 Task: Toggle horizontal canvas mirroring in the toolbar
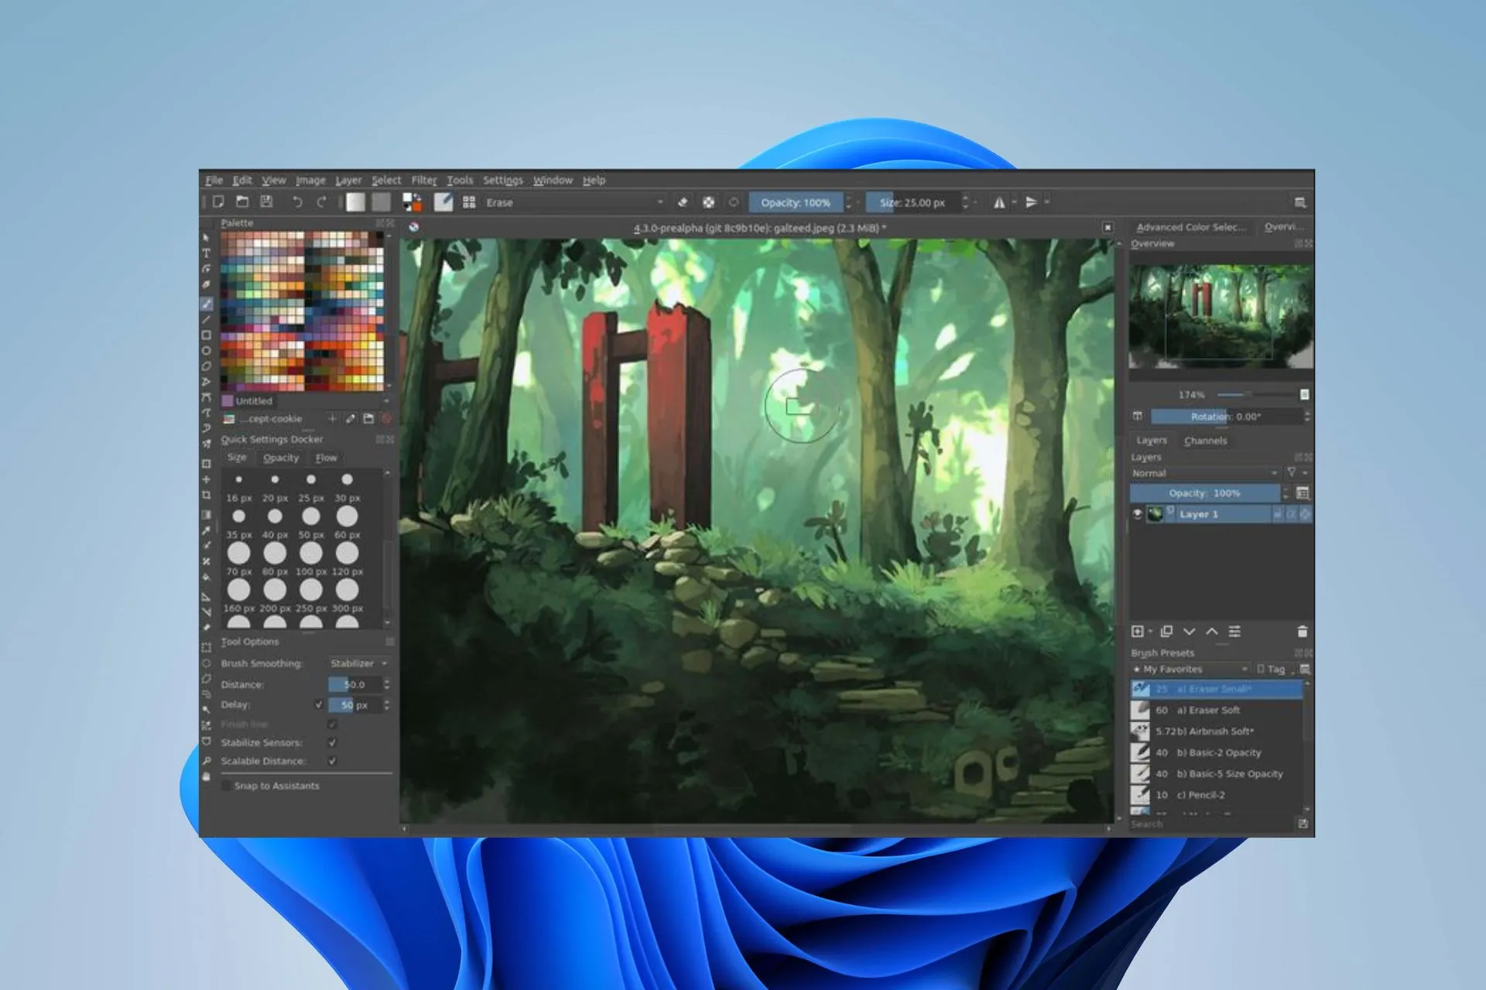1000,203
